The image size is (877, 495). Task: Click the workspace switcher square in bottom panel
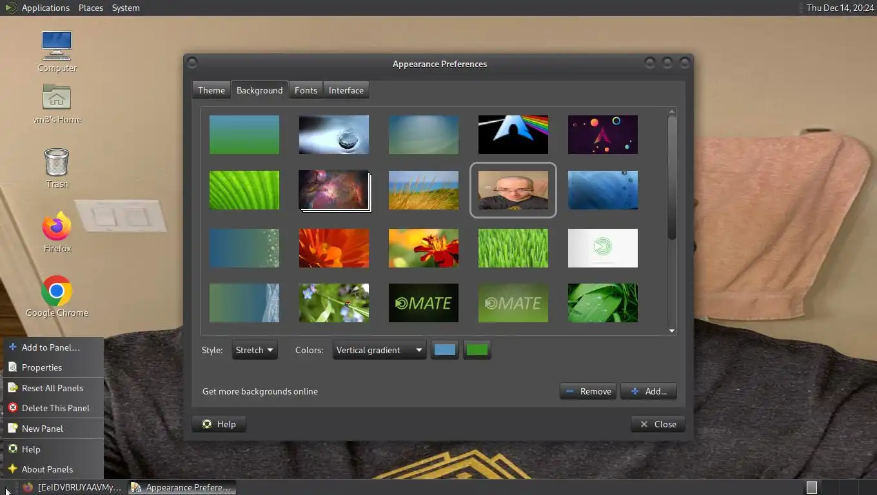[x=812, y=488]
